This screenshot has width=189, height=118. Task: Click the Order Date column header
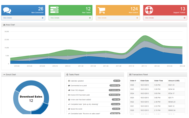145,81
